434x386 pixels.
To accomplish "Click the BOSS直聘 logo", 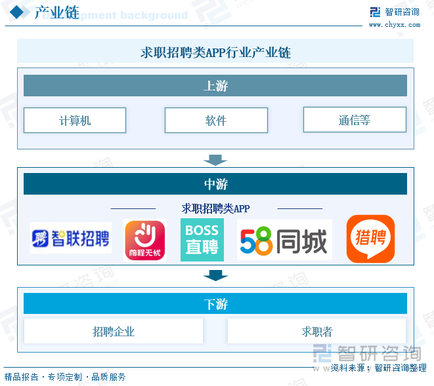I will pos(202,240).
